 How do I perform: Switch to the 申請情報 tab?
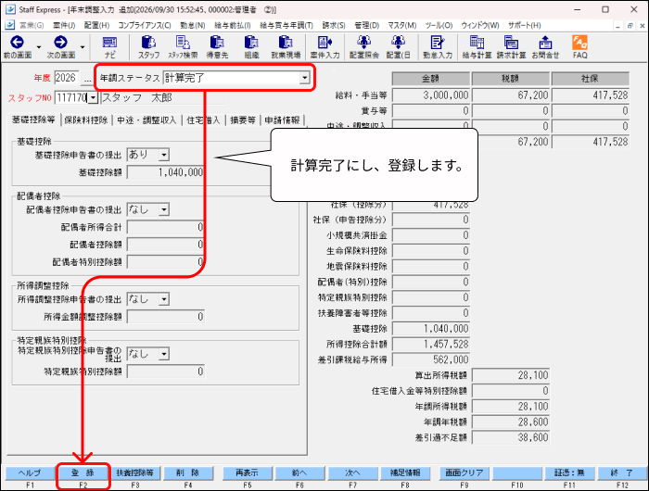[282, 120]
